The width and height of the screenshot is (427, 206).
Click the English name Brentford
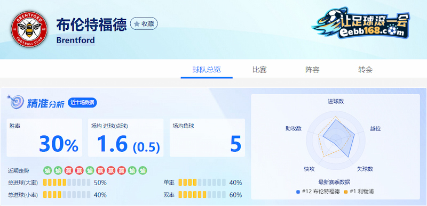[75, 40]
